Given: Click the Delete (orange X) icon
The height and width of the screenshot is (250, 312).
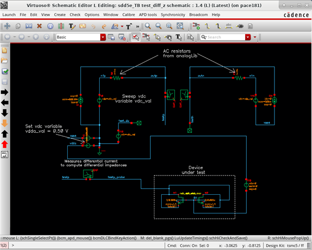Looking at the screenshot, I should click(40, 26).
